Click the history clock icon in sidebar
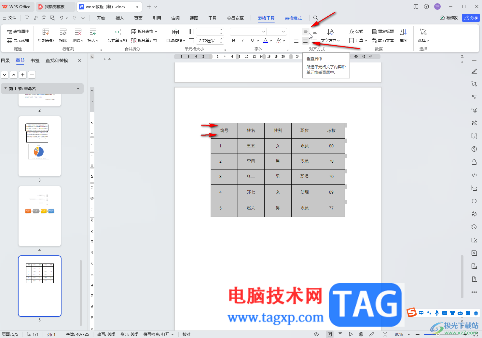This screenshot has height=338, width=482. (x=474, y=227)
